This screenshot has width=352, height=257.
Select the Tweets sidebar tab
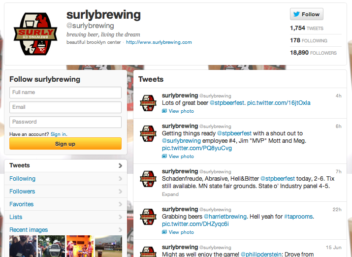(x=65, y=165)
